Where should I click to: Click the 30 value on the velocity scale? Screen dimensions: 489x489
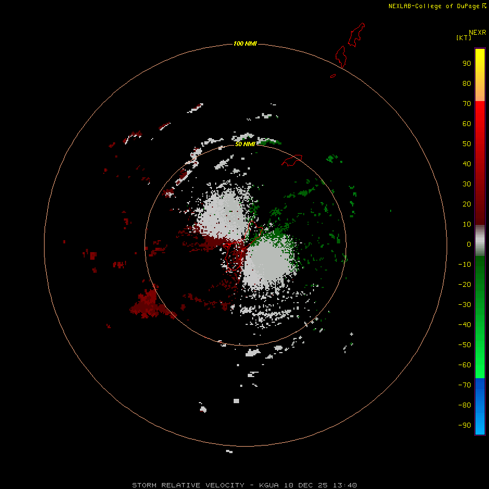[467, 184]
